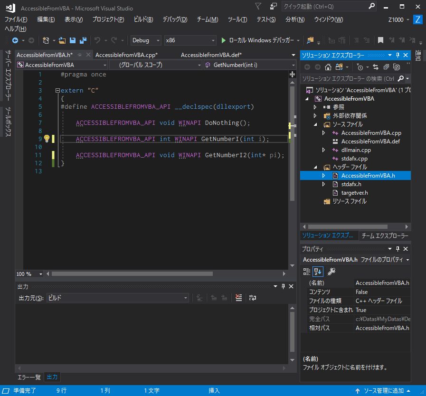
Task: Close the Output panel
Action: pyautogui.click(x=291, y=286)
